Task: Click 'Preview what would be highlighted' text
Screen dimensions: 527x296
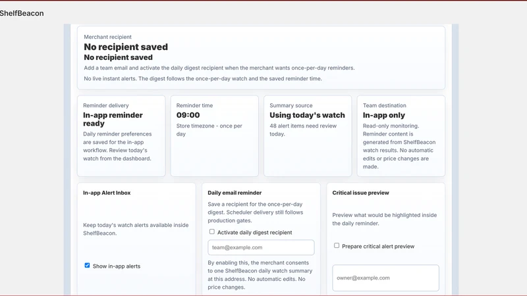Action: point(385,219)
